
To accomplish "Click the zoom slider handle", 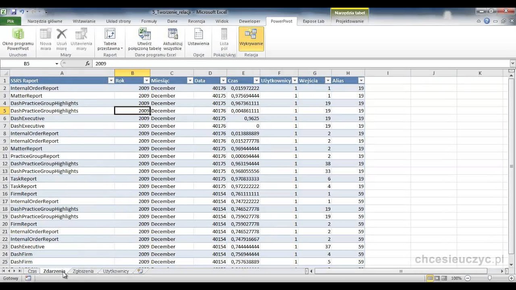I will pos(489,278).
